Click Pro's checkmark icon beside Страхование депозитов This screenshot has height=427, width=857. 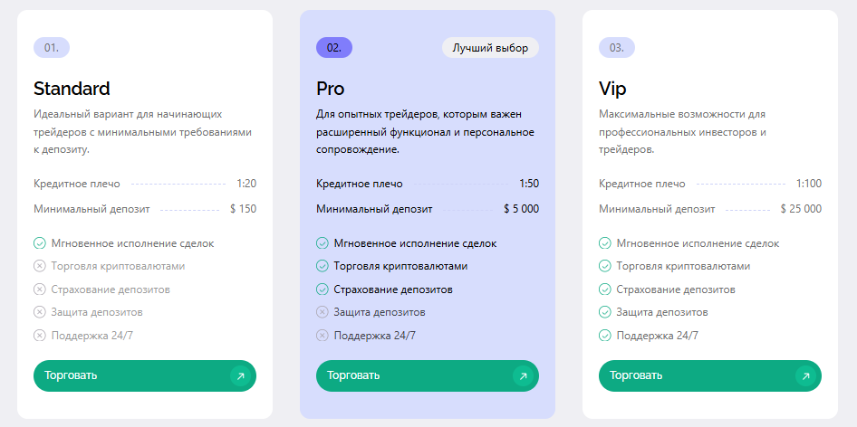point(323,289)
